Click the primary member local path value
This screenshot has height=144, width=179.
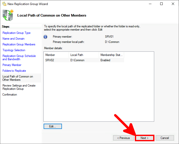(x=112, y=42)
